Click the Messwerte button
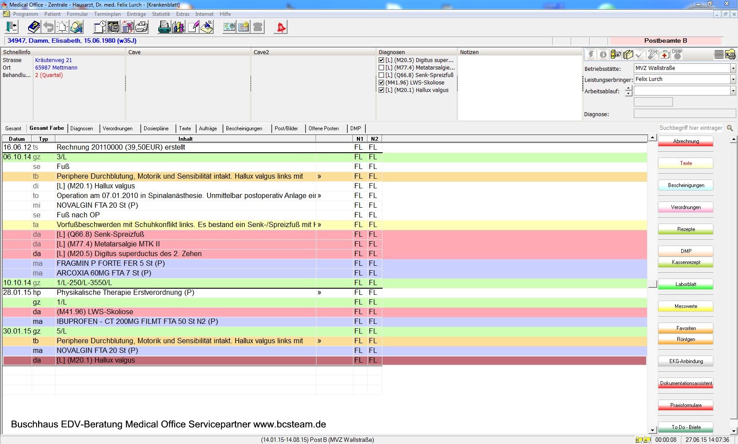The height and width of the screenshot is (444, 738). click(686, 306)
